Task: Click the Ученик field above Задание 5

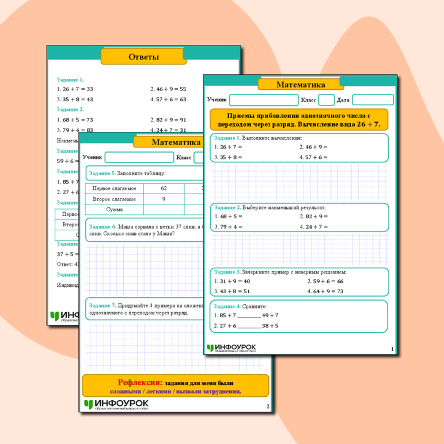Action: (139, 157)
